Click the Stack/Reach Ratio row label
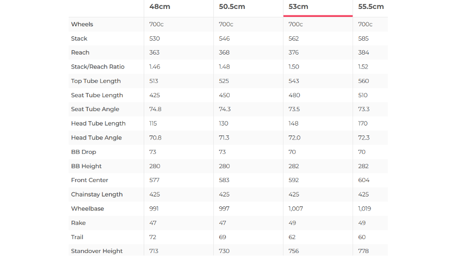 click(97, 67)
